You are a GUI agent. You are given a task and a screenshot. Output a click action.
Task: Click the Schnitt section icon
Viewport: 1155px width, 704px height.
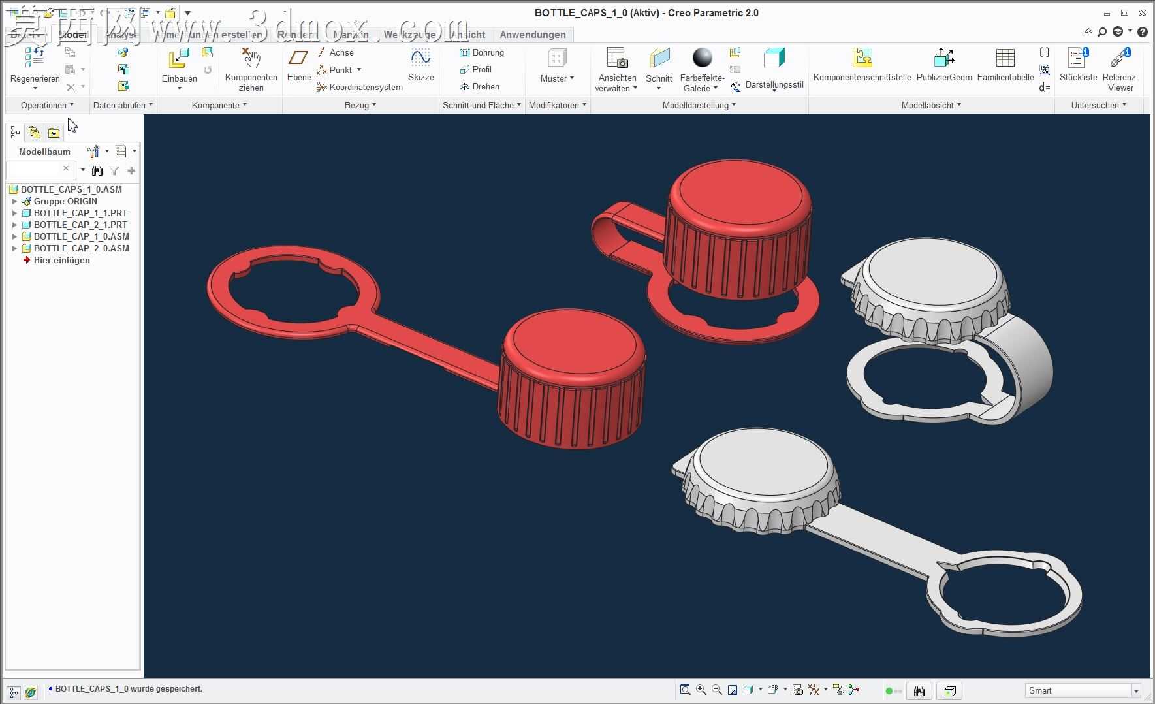[659, 58]
